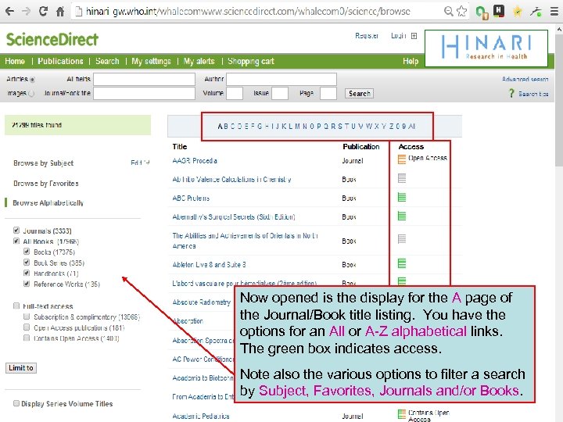Select Browse by Favorites
The width and height of the screenshot is (563, 422).
click(46, 184)
